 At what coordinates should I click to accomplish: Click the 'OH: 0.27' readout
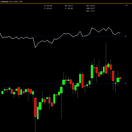(x=91, y=8)
